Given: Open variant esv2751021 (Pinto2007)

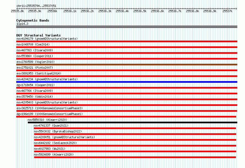Looking at the screenshot, I should tap(35, 68).
